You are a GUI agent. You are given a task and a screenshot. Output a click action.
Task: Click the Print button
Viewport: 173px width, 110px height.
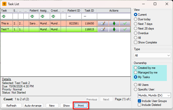(81, 105)
